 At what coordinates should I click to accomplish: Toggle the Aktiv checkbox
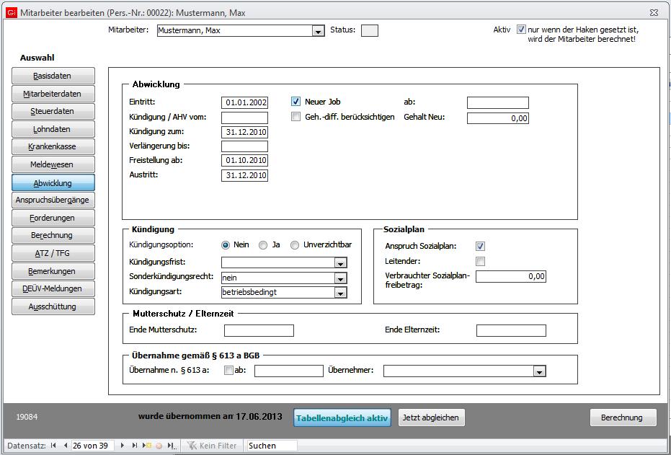pyautogui.click(x=521, y=30)
